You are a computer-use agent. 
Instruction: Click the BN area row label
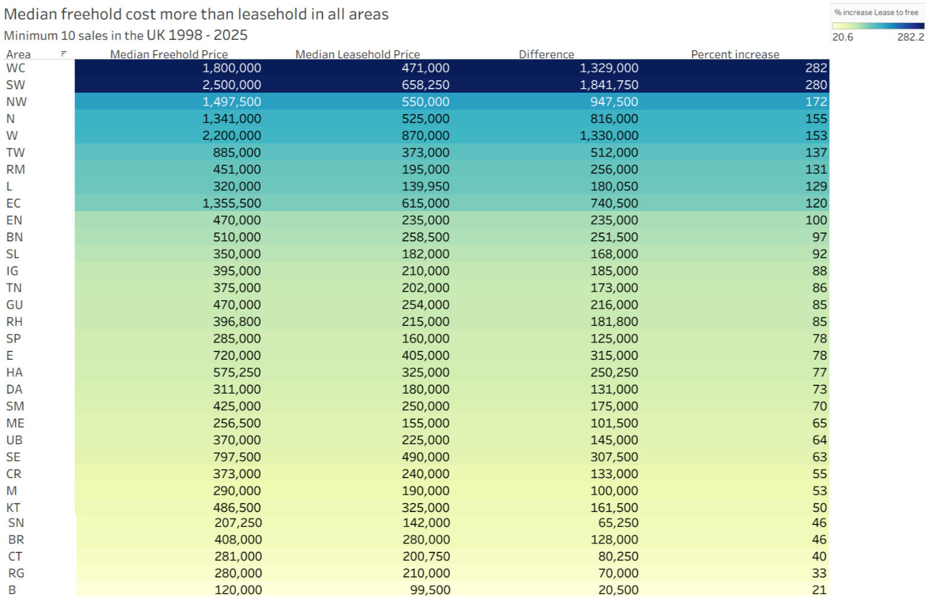14,237
